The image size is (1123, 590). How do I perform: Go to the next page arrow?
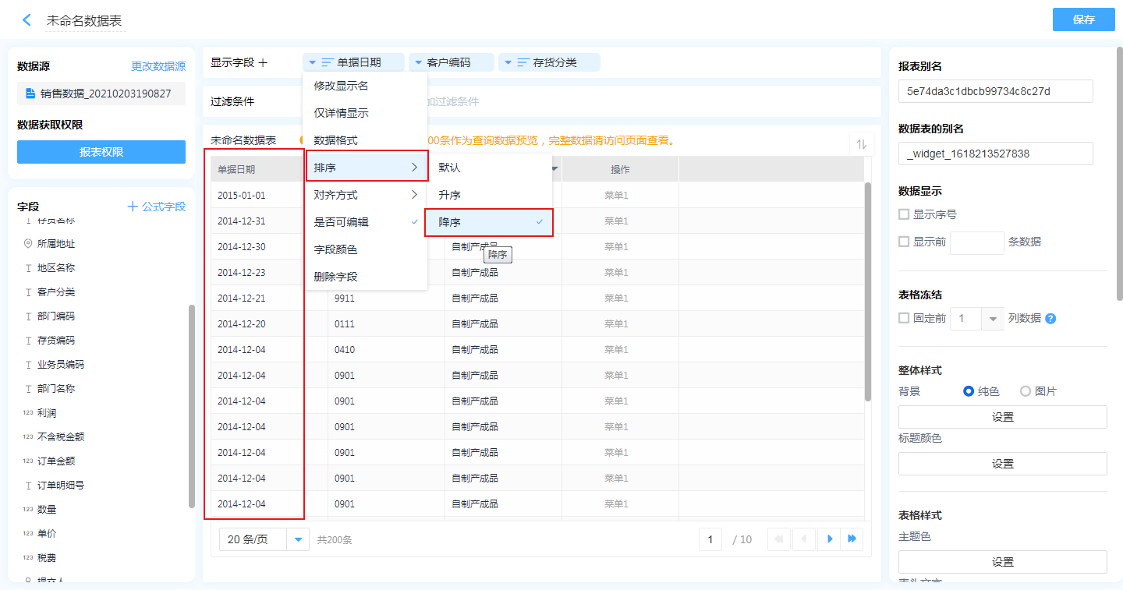click(x=830, y=539)
